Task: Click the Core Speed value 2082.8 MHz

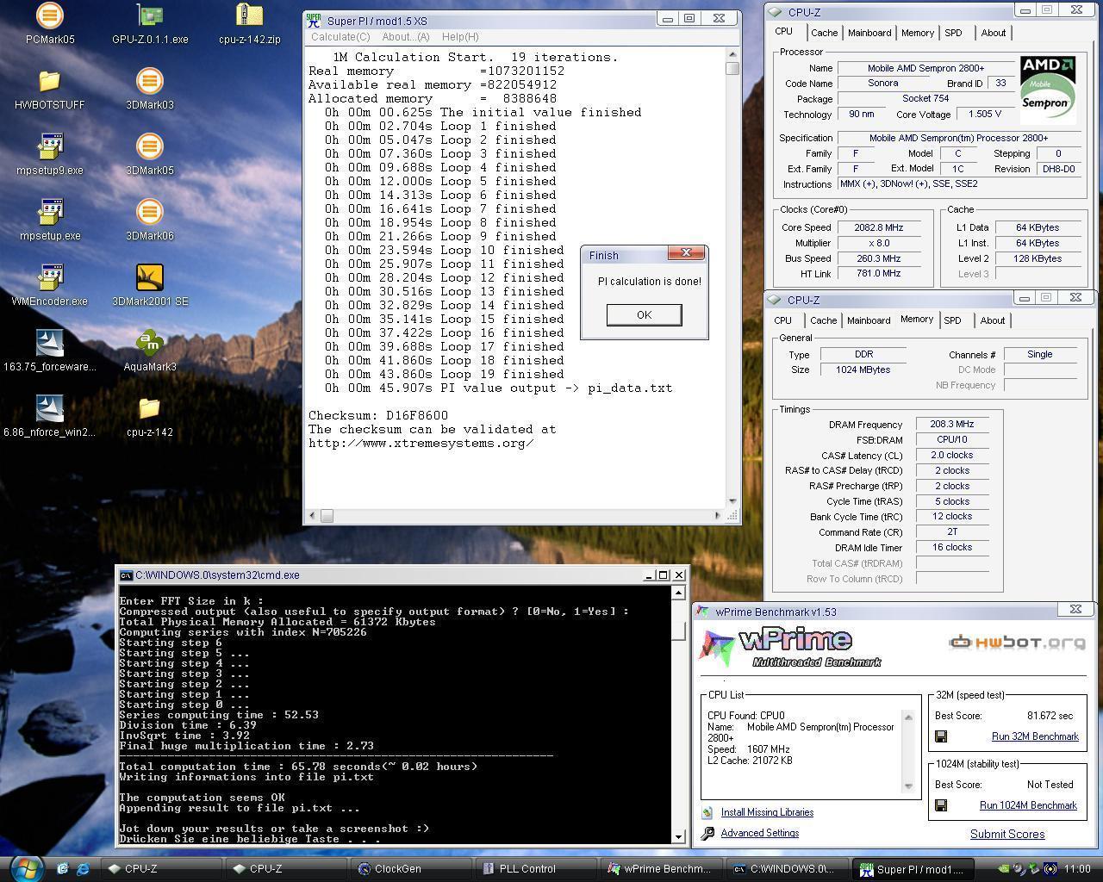Action: coord(879,227)
